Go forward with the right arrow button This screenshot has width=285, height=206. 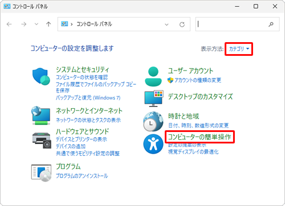coord(23,24)
